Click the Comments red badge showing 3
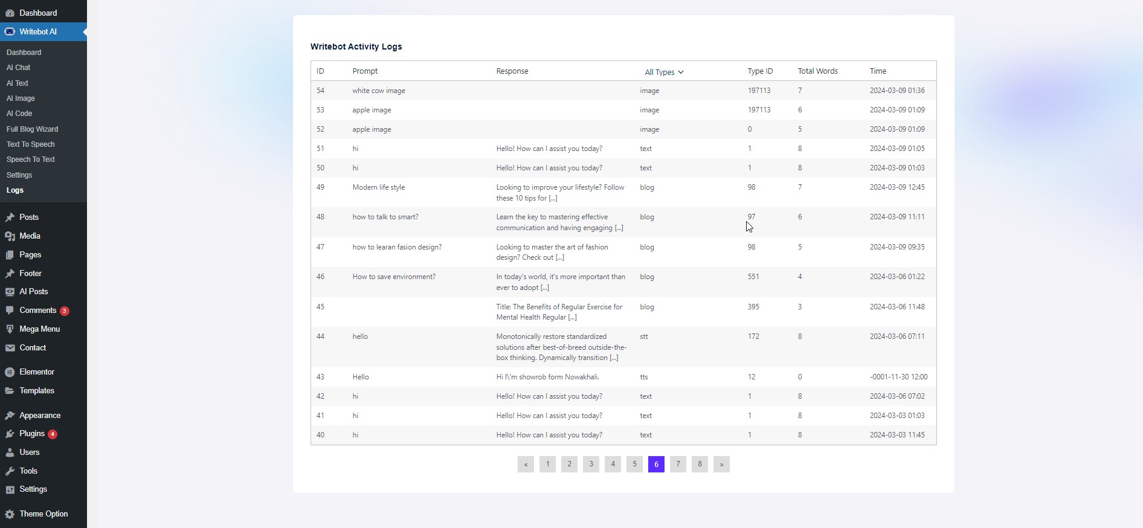Image resolution: width=1143 pixels, height=528 pixels. tap(65, 311)
